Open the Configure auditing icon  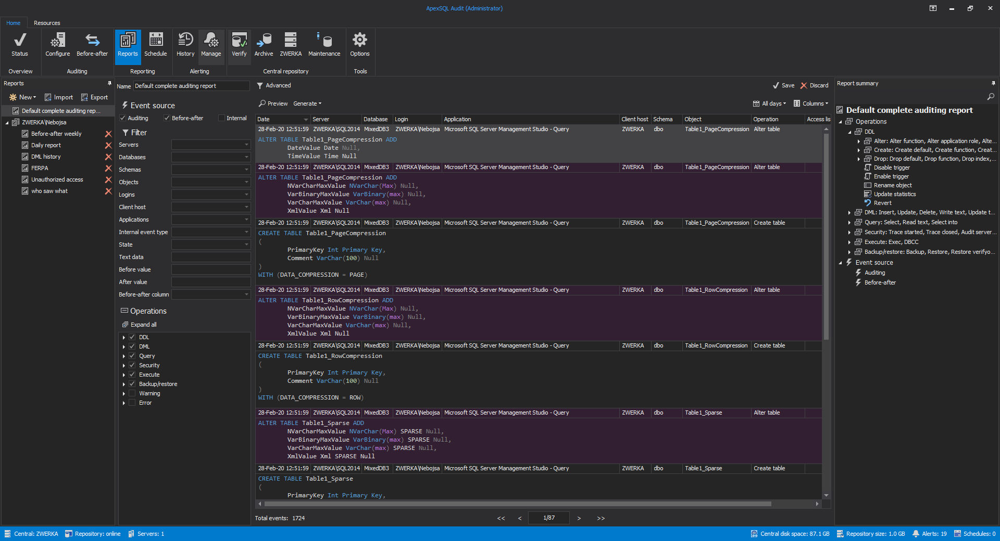57,45
